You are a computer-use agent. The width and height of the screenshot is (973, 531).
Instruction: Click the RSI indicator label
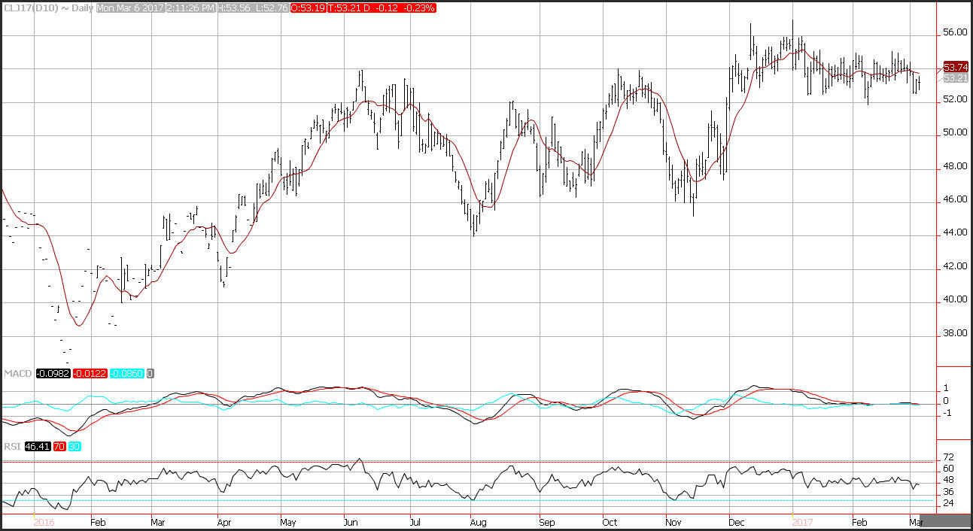click(x=12, y=446)
